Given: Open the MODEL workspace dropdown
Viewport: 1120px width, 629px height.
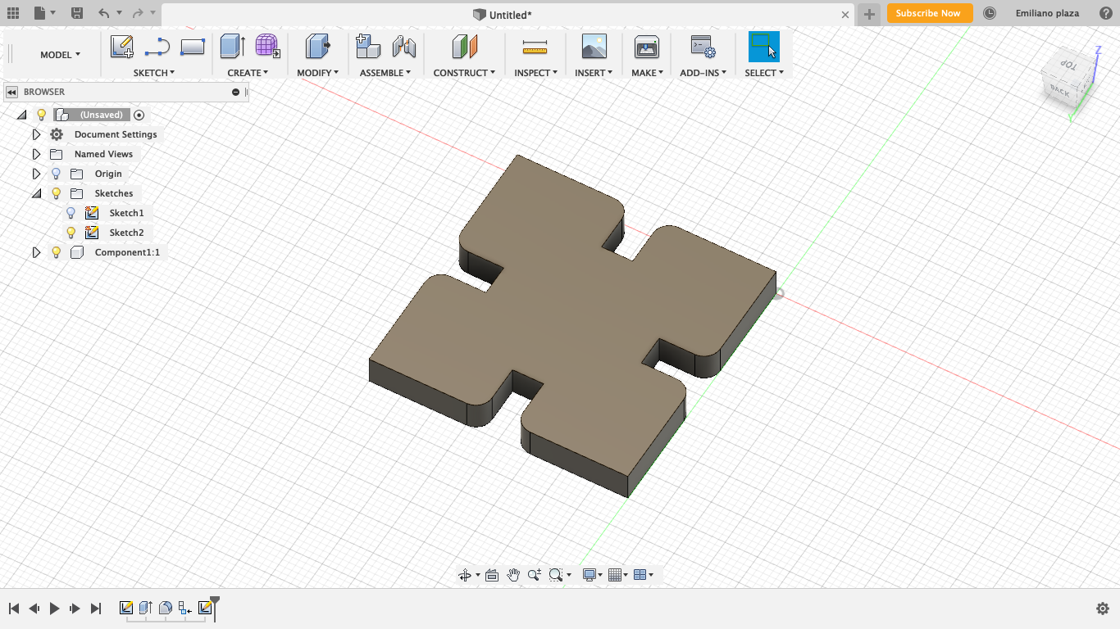Looking at the screenshot, I should [x=60, y=55].
